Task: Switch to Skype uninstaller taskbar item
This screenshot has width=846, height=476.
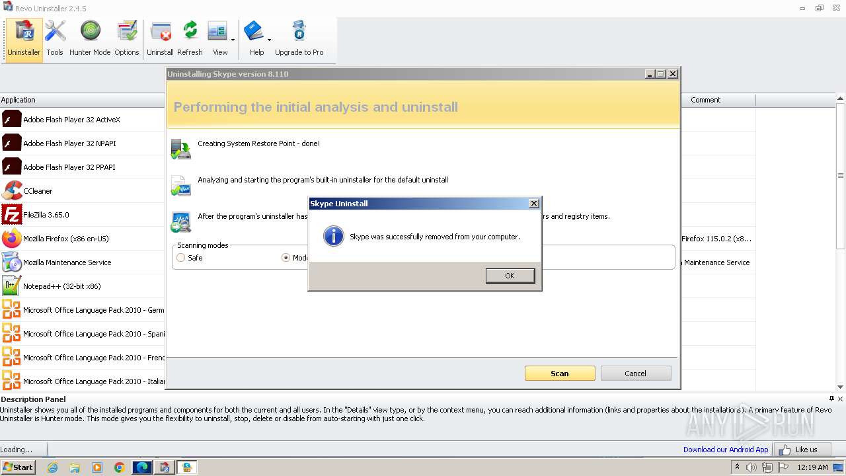Action: pyautogui.click(x=187, y=467)
